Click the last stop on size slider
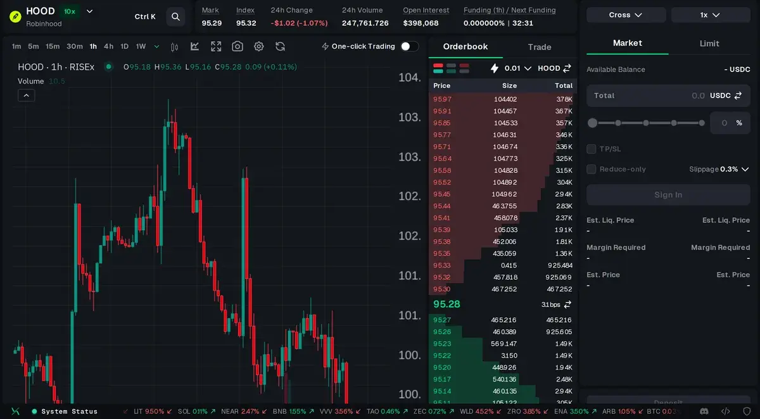The width and height of the screenshot is (760, 419). tap(702, 123)
